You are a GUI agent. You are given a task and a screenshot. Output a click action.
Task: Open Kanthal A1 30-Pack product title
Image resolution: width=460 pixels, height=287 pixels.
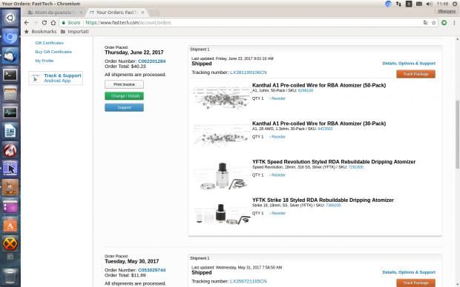[319, 124]
